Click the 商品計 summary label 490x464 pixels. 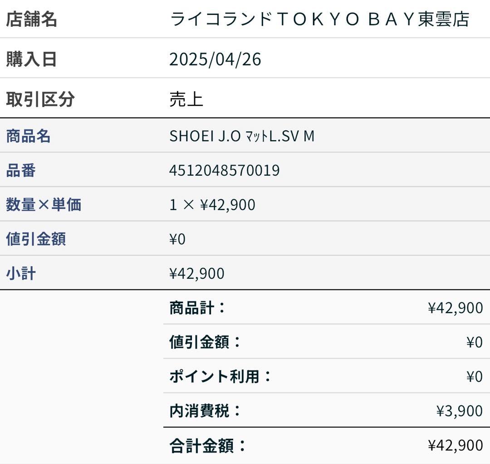[197, 308]
